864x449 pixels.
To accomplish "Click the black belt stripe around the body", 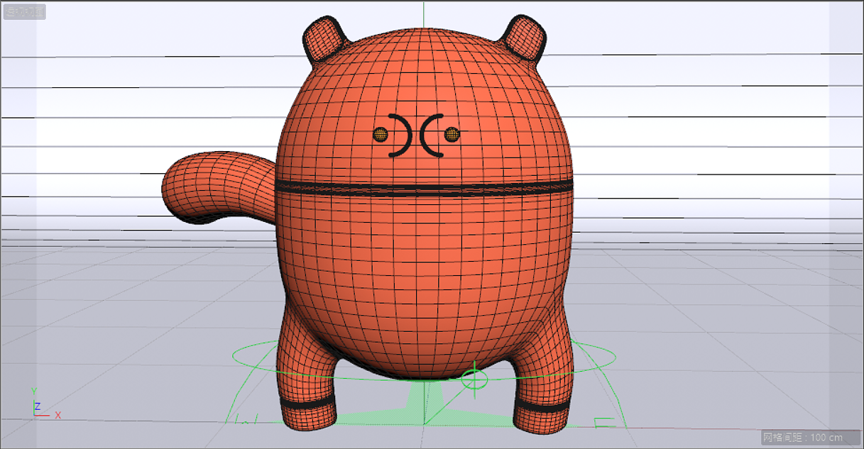I will (425, 189).
